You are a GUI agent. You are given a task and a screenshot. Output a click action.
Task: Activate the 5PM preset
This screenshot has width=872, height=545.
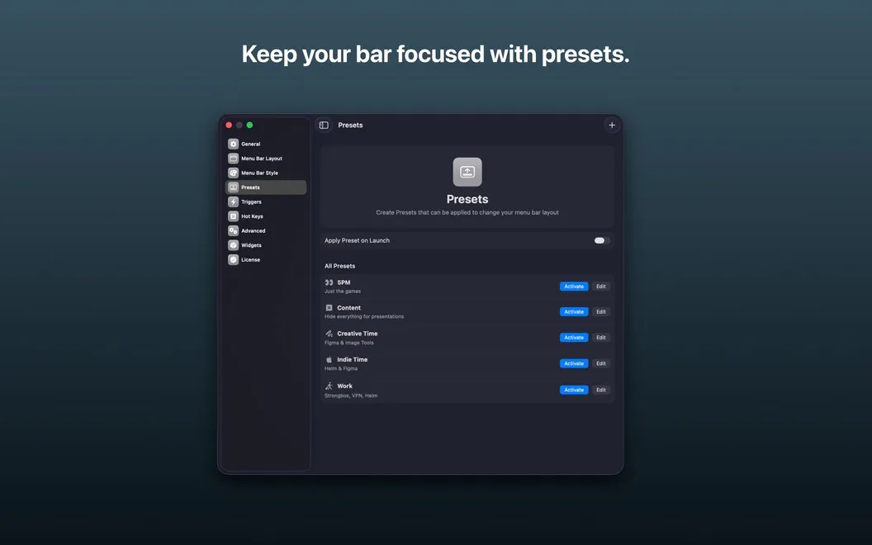coord(574,287)
